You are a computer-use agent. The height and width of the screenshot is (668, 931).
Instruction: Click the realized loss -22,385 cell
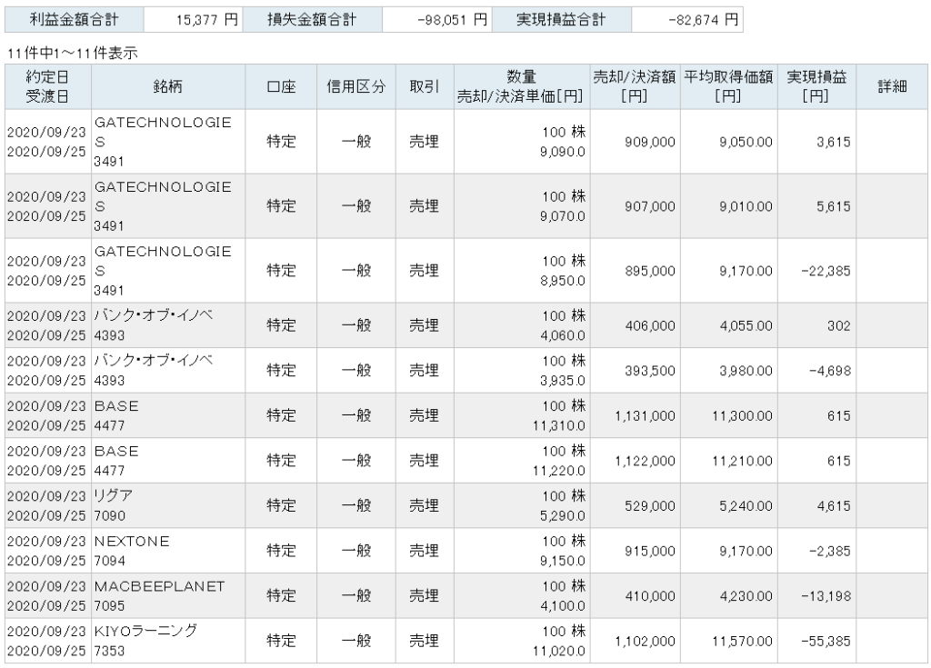coord(816,272)
